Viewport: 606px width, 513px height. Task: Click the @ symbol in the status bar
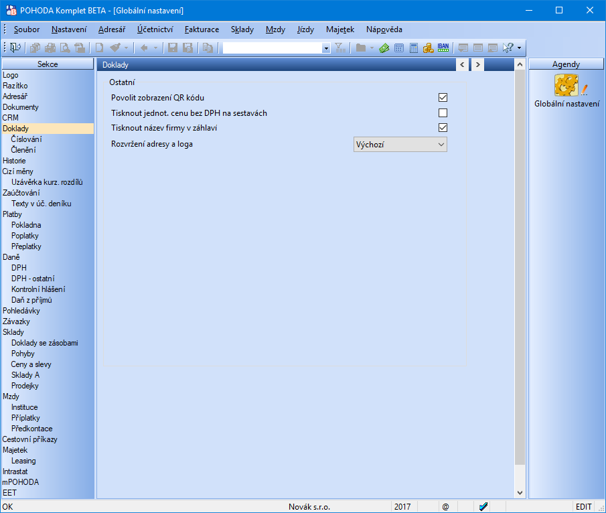point(445,507)
